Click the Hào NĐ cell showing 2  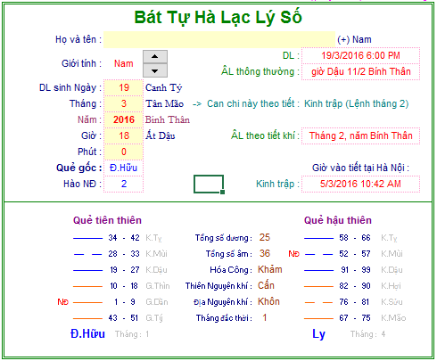tap(124, 184)
